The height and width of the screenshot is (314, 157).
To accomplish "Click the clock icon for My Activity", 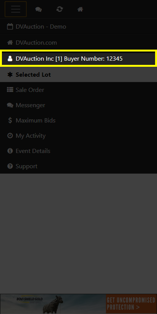I will (x=10, y=135).
